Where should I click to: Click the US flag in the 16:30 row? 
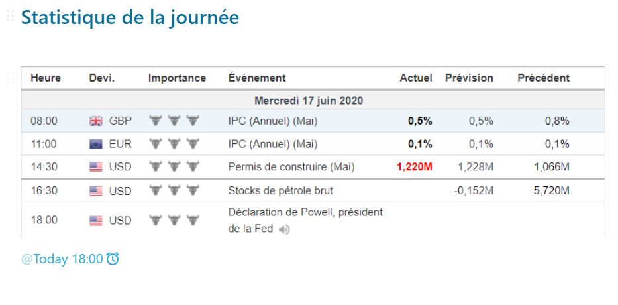coord(96,191)
